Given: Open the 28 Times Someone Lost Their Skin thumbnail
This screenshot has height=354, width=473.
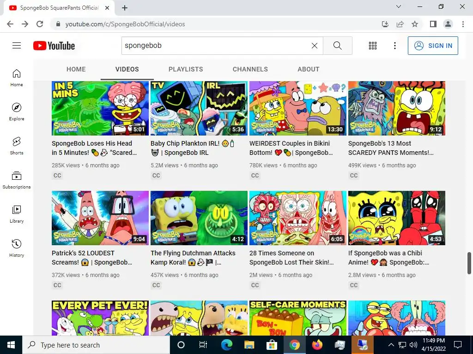Looking at the screenshot, I should (x=298, y=218).
